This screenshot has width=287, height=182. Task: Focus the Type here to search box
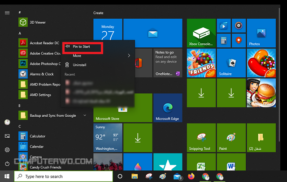[64, 176]
